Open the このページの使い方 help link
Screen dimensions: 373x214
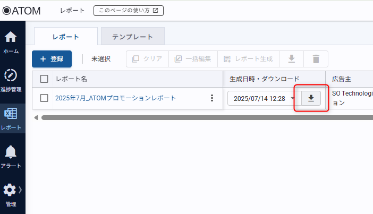[x=129, y=10]
